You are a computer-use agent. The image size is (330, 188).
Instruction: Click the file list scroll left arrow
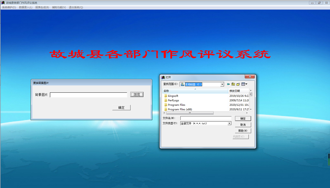coord(164,113)
